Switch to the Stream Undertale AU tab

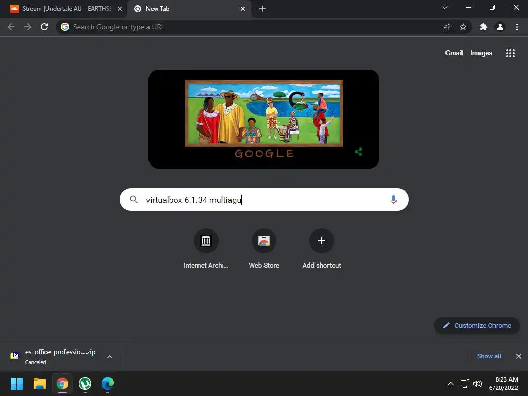click(63, 9)
